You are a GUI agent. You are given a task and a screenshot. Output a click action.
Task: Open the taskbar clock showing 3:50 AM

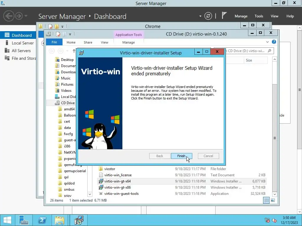[289, 220]
